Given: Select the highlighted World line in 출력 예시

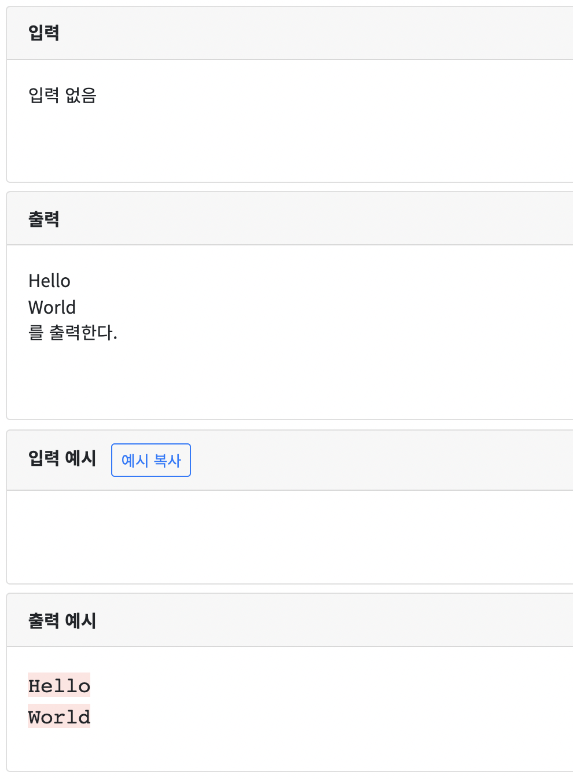Looking at the screenshot, I should pos(59,717).
